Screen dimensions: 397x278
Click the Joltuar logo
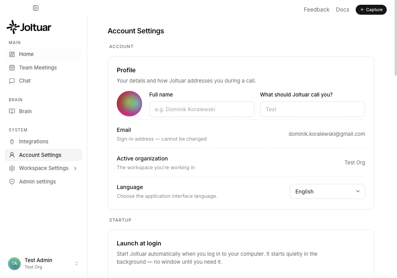29,27
